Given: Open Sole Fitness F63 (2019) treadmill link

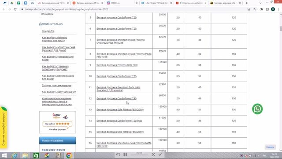Looking at the screenshot, I should (120, 110).
